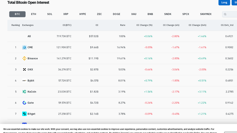Image resolution: width=237 pixels, height=133 pixels.
Task: Click the search magnifier icon
Action: (225, 14)
